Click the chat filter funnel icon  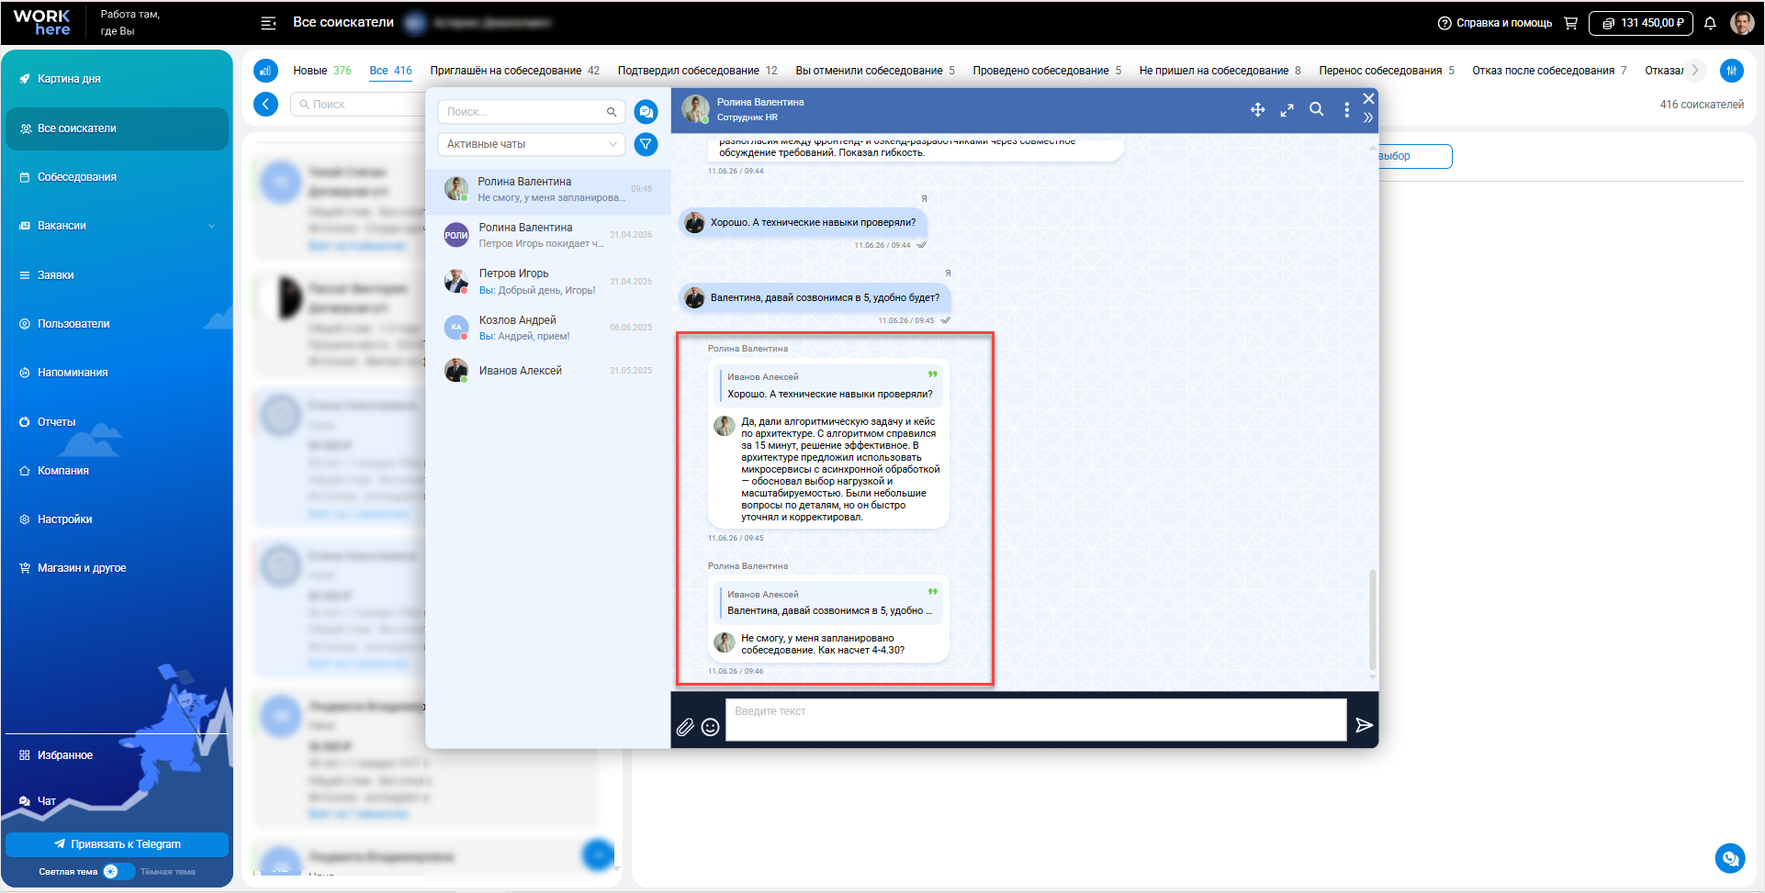point(646,144)
